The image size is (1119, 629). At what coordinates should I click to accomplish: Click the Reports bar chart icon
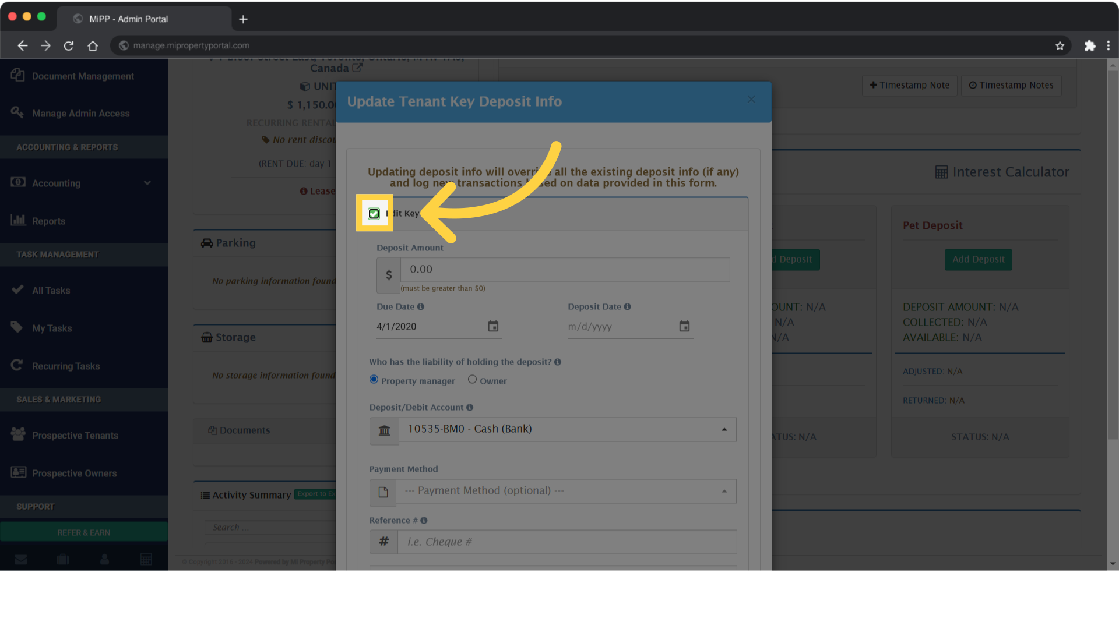coord(18,220)
